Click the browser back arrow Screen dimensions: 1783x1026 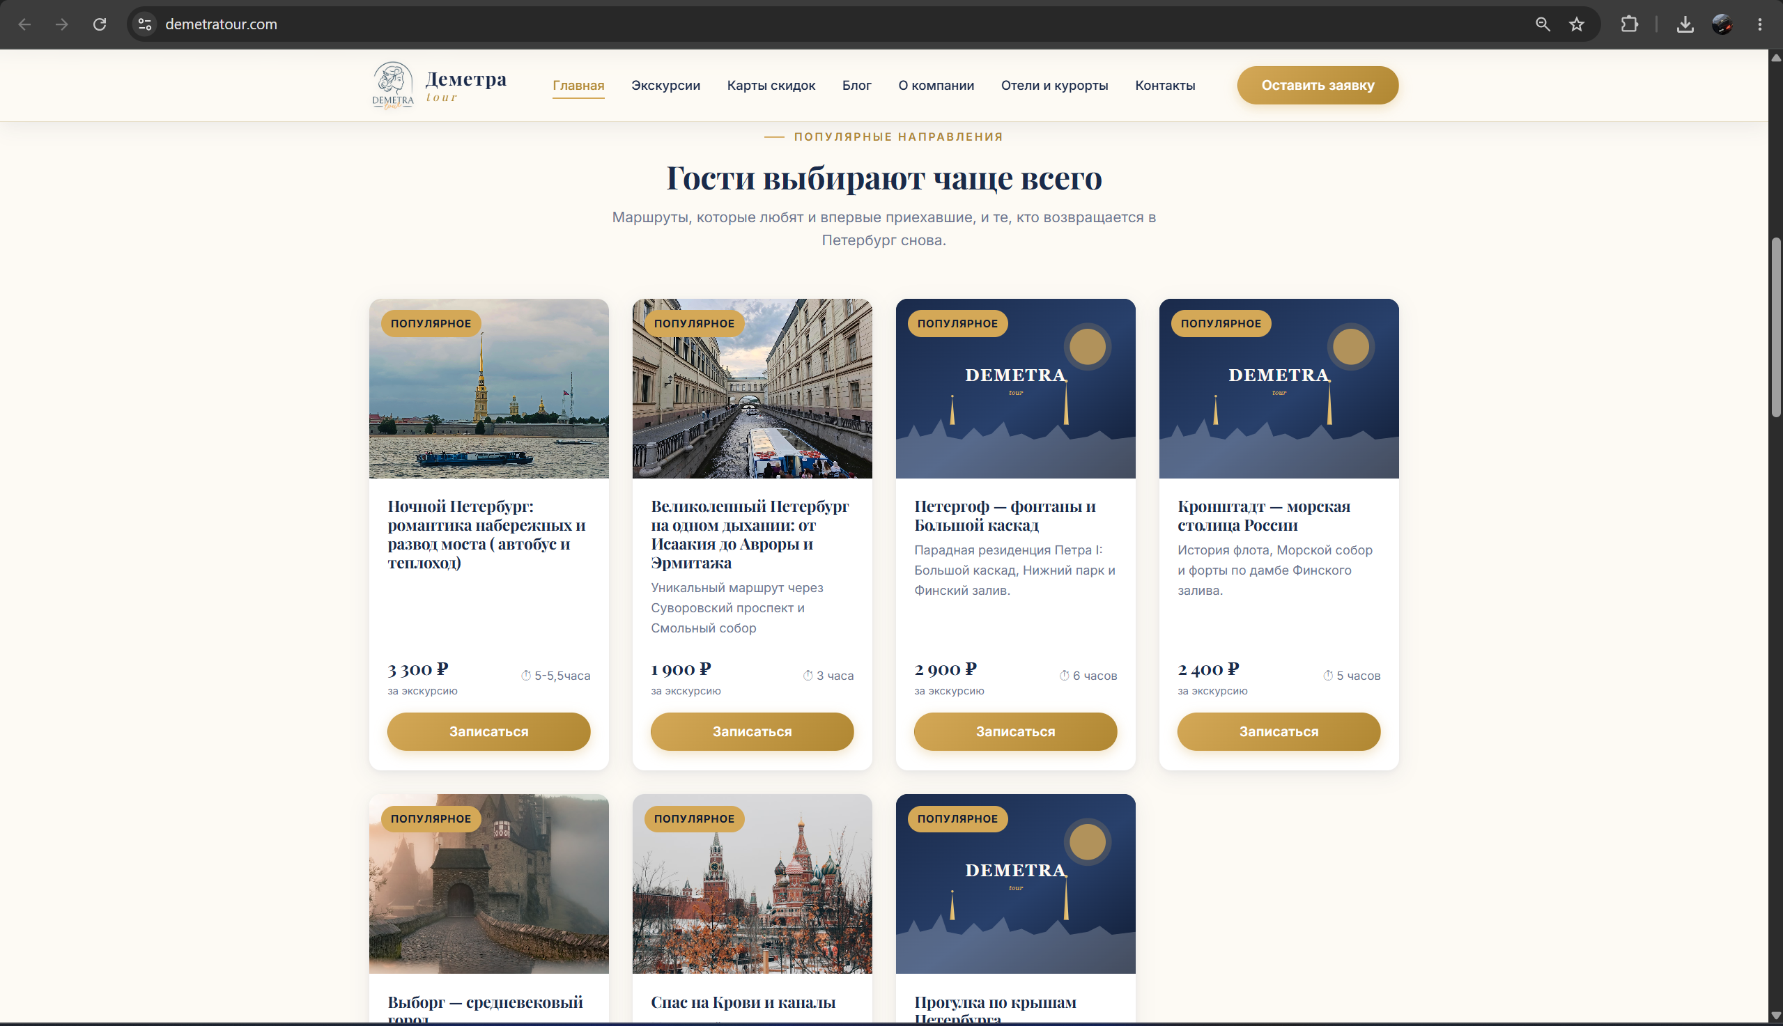[24, 24]
